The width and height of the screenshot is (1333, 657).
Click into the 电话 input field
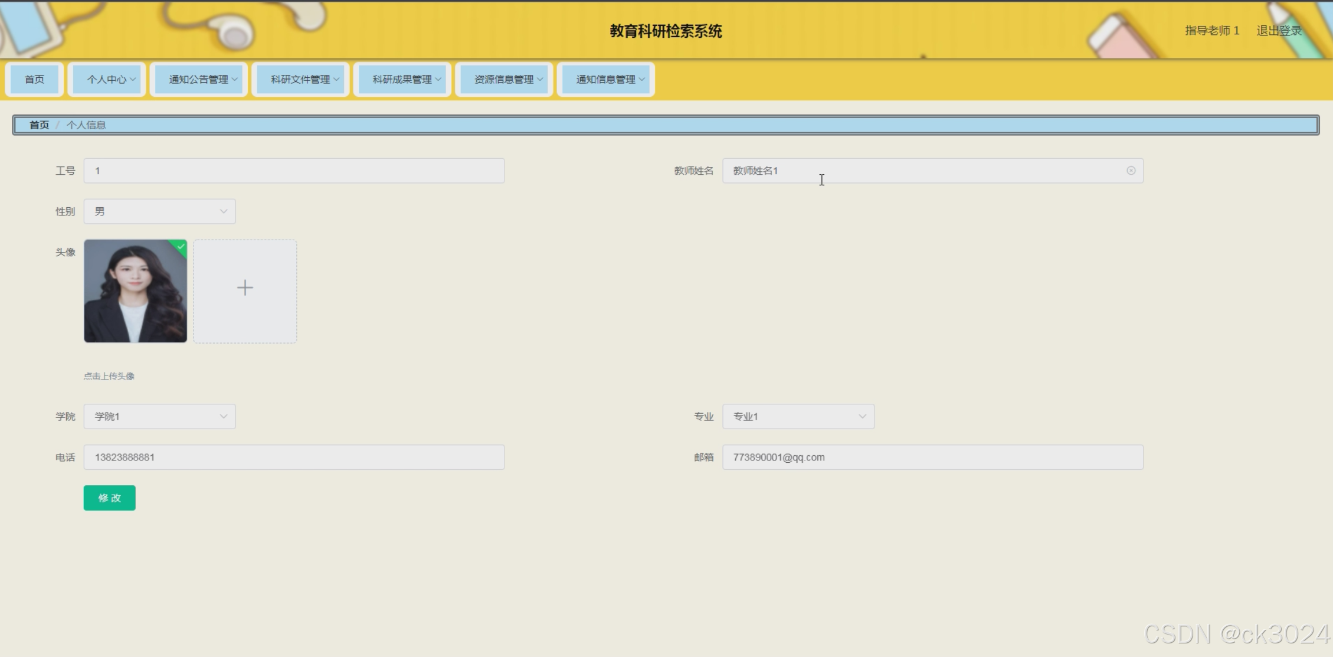click(294, 457)
